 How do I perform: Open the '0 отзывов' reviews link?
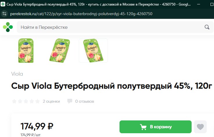click(85, 101)
